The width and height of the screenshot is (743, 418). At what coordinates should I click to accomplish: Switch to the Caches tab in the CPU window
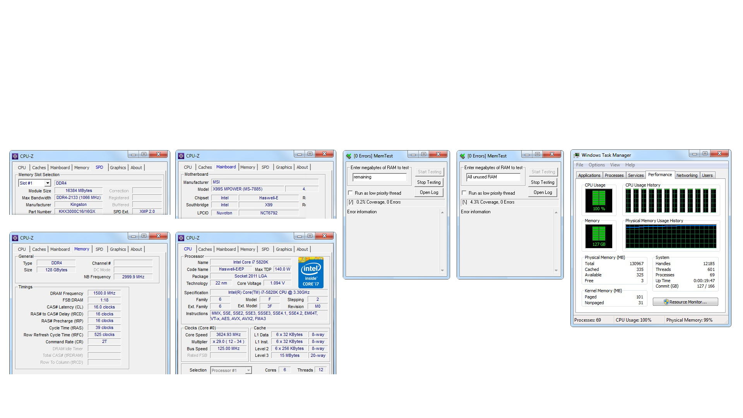click(x=205, y=249)
